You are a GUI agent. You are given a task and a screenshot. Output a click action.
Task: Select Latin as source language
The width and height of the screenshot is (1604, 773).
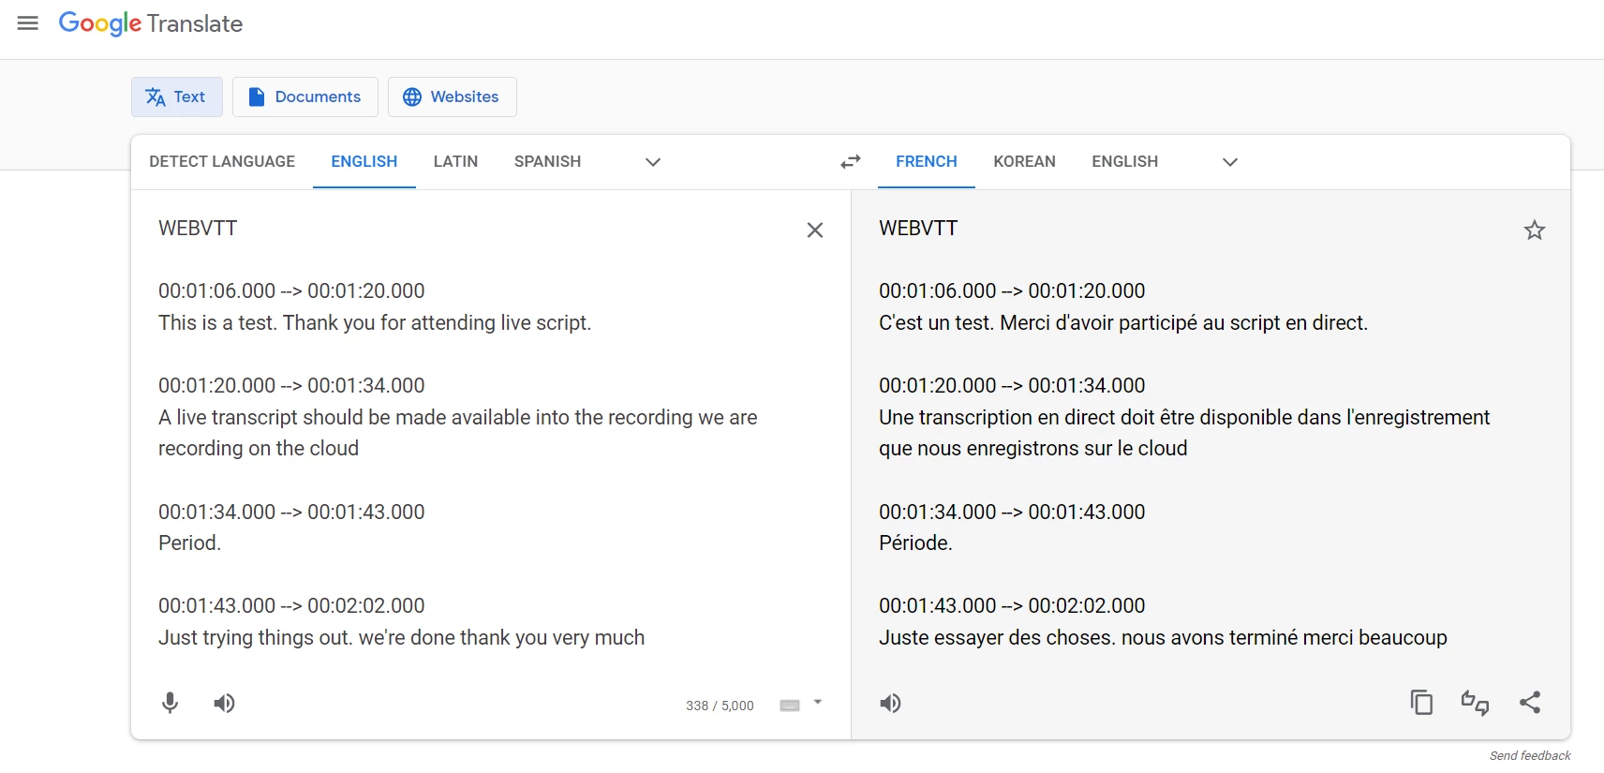[x=455, y=161]
